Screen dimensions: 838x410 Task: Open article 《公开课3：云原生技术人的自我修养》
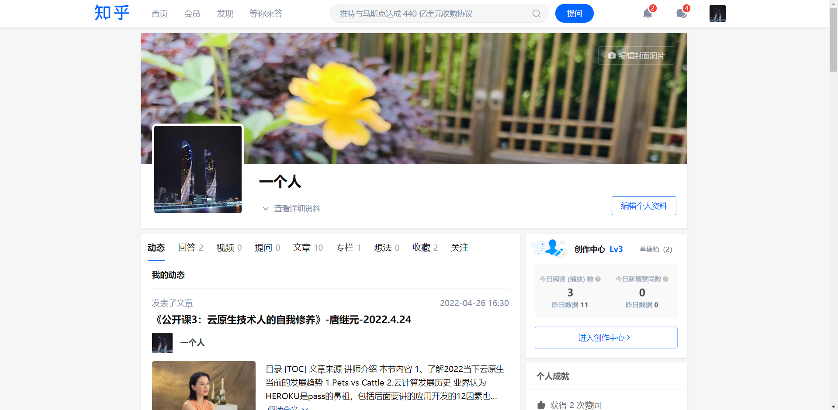click(281, 320)
